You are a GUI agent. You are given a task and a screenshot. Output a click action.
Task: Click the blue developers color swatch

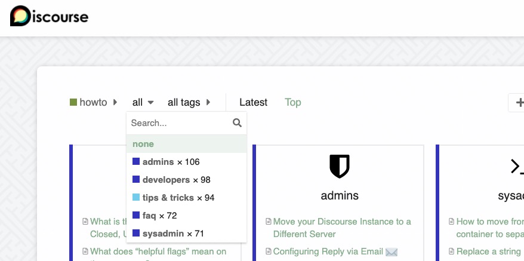pyautogui.click(x=136, y=179)
